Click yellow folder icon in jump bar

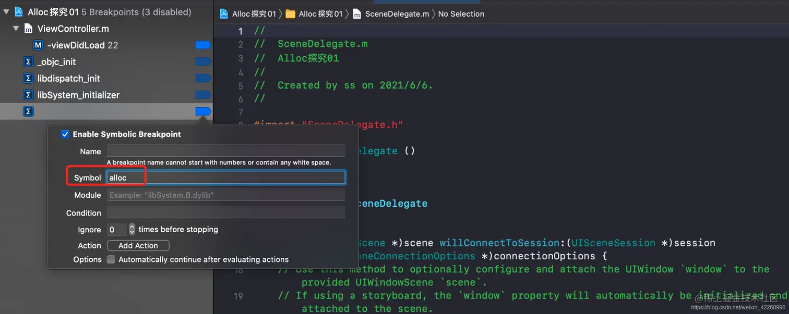[x=291, y=14]
